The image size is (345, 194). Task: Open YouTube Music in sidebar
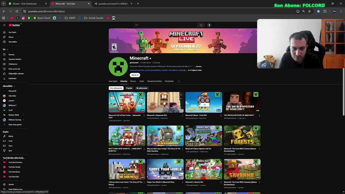click(14, 172)
